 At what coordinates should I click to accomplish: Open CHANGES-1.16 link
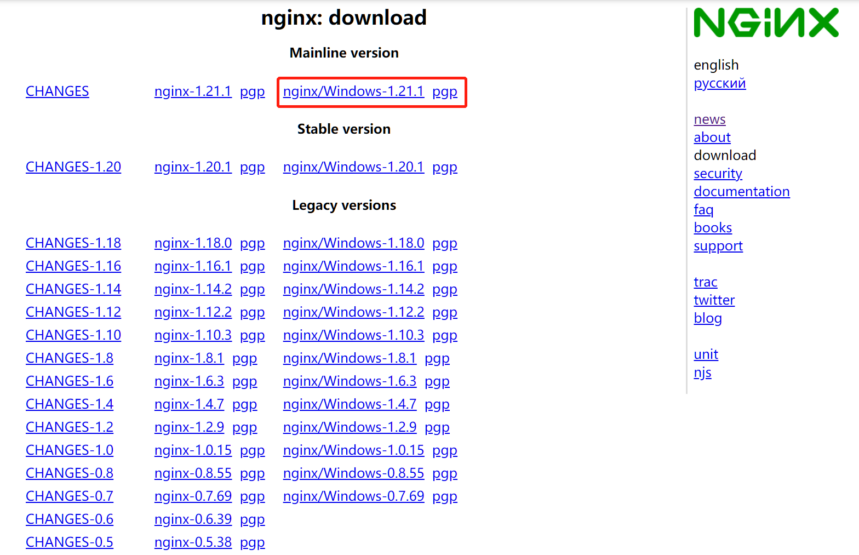coord(73,266)
